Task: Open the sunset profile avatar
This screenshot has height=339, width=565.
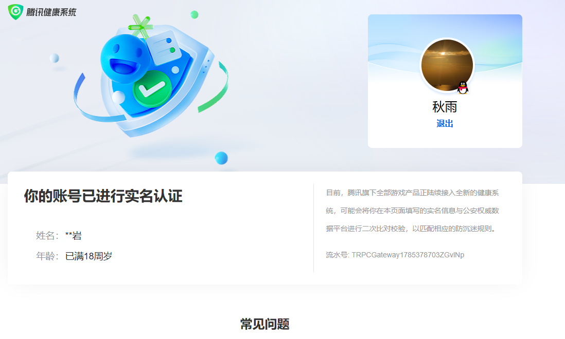Action: [447, 65]
